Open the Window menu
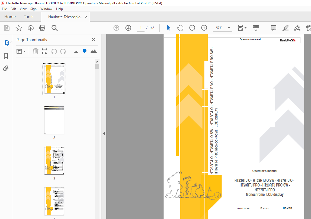Viewport: 311px width, 219px height. [x=46, y=9]
